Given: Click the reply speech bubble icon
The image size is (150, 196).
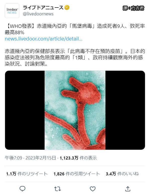Looking at the screenshot, I should point(23,189).
